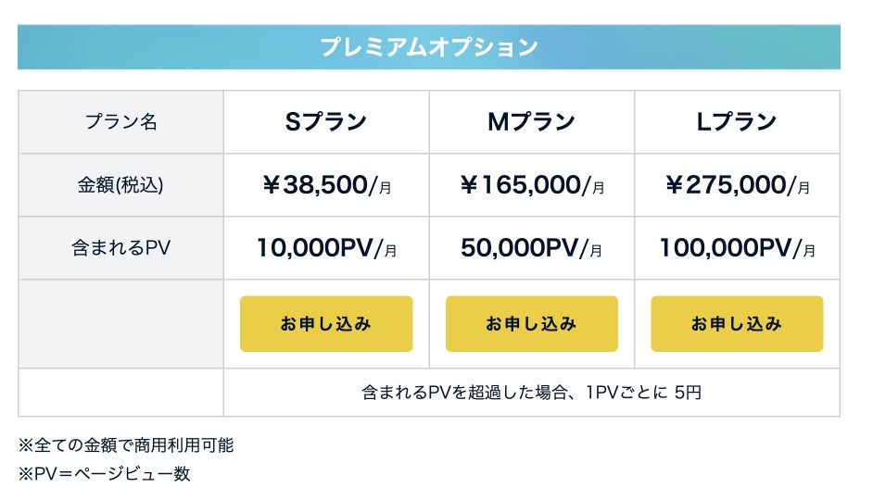Image resolution: width=873 pixels, height=500 pixels.
Task: Click the Sプラン お申し込み button
Action: click(x=326, y=324)
